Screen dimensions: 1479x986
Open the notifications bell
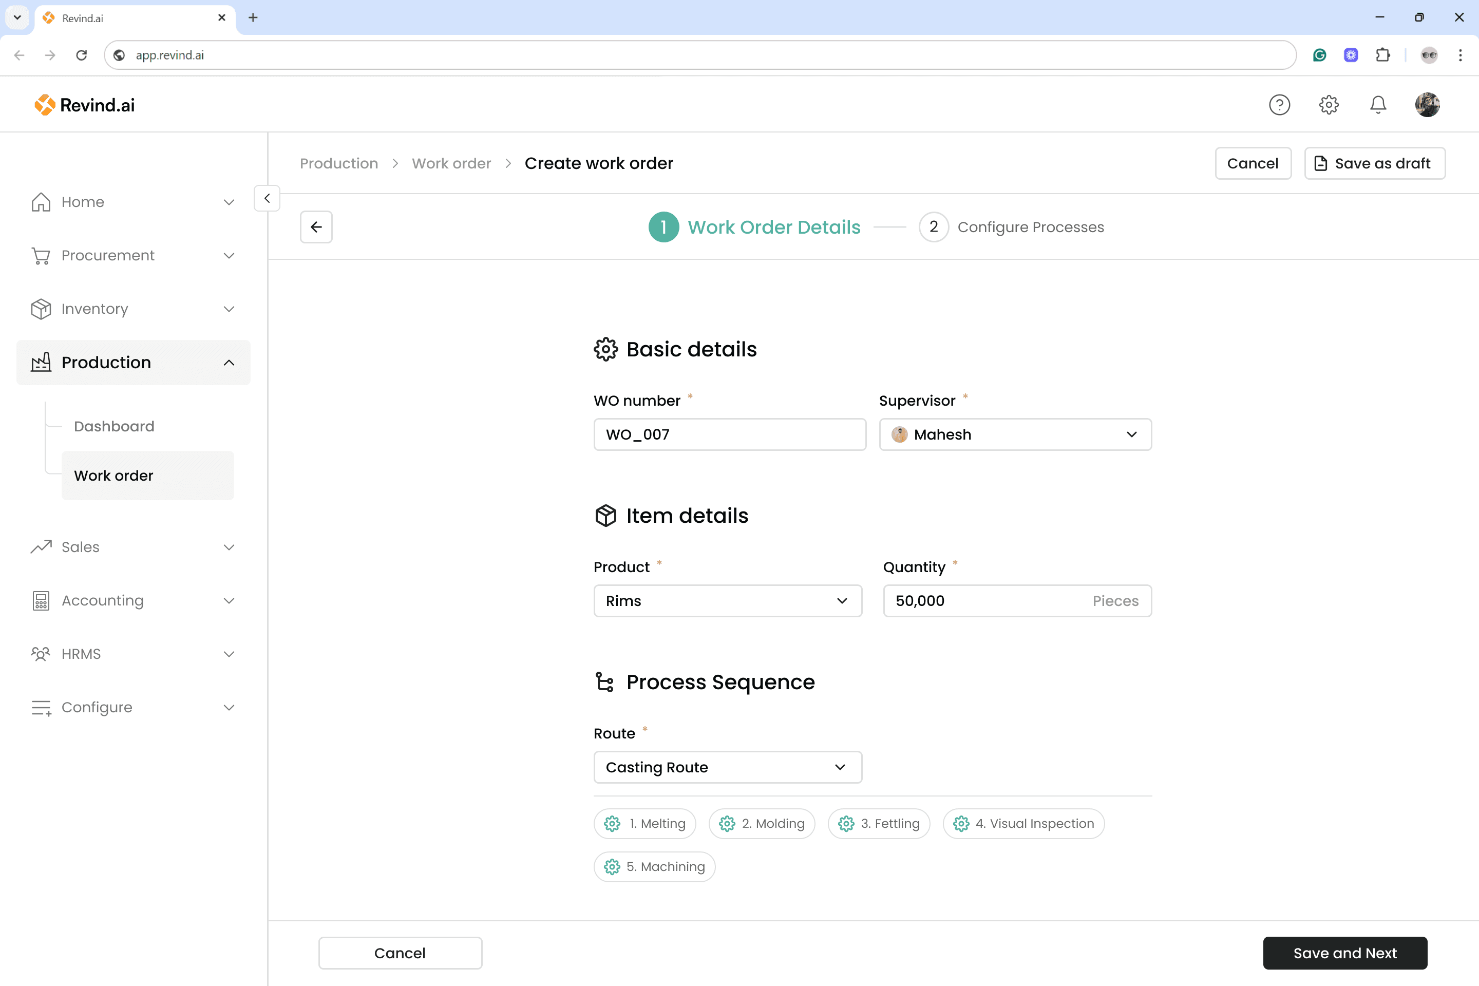click(1378, 104)
